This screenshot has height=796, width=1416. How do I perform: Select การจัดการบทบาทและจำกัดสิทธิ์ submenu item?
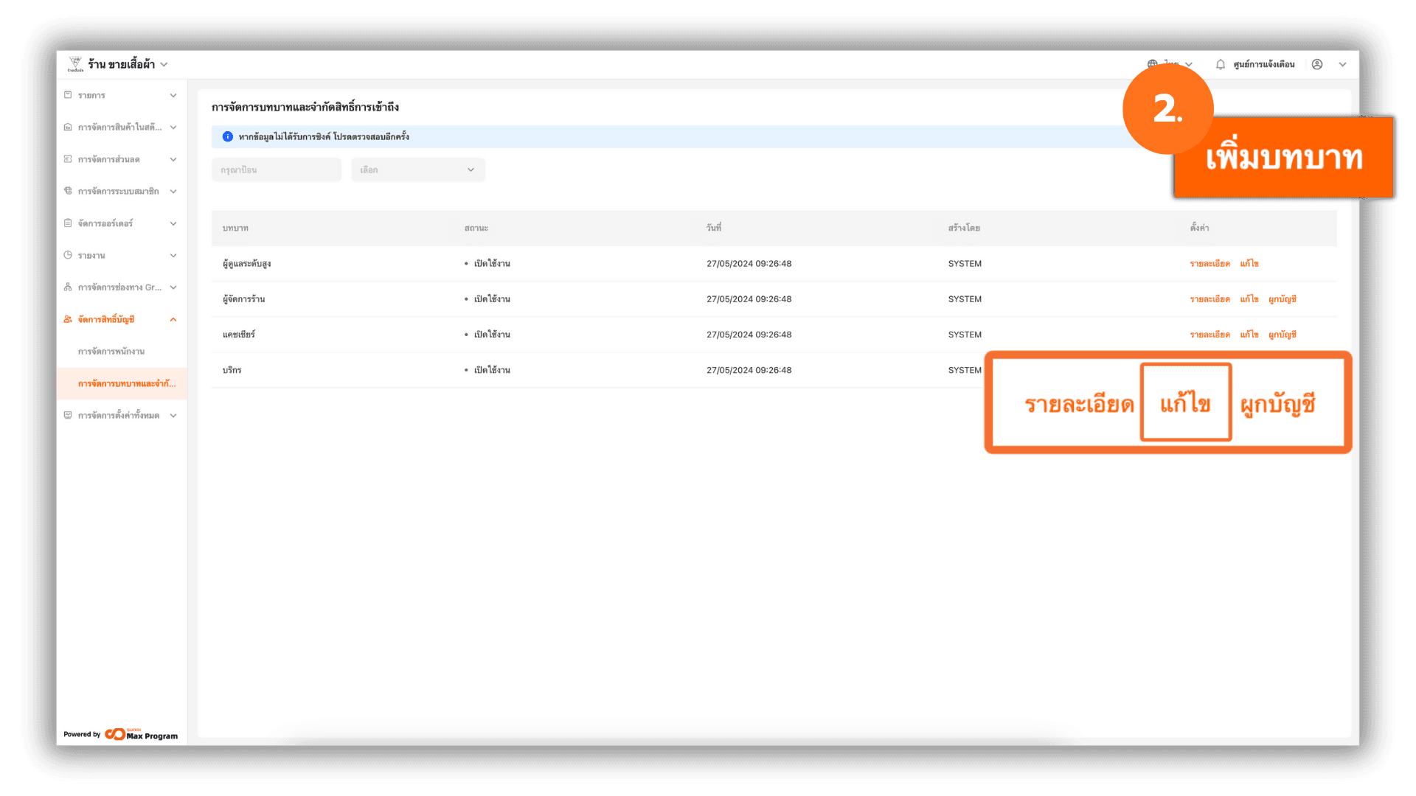pyautogui.click(x=126, y=383)
